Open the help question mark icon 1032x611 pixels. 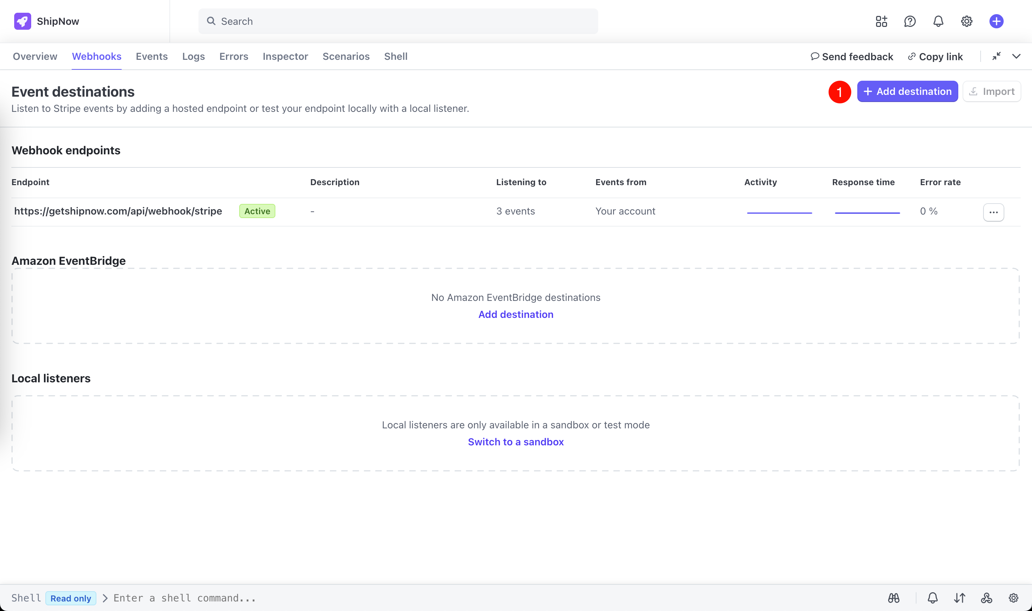click(910, 21)
